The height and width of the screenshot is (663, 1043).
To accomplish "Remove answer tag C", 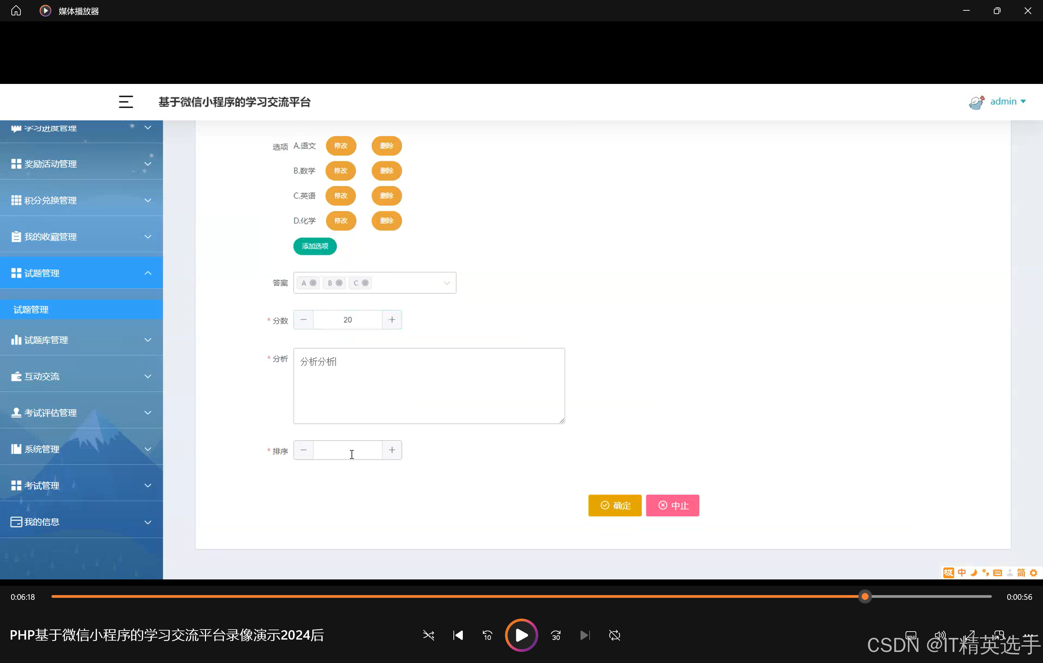I will point(365,283).
